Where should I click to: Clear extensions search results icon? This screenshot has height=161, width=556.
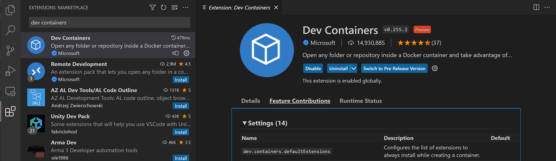(x=175, y=7)
